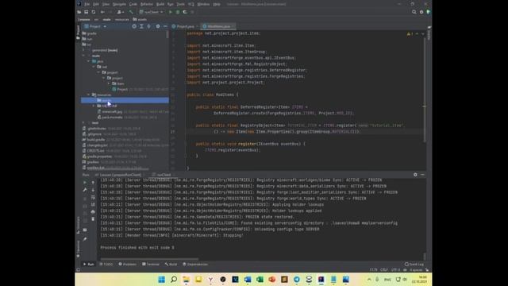Open the Project view selector dropdown
Image resolution: width=508 pixels, height=286 pixels.
[95, 26]
